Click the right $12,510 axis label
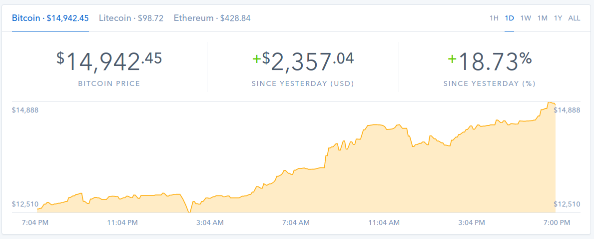The height and width of the screenshot is (239, 594). [567, 204]
